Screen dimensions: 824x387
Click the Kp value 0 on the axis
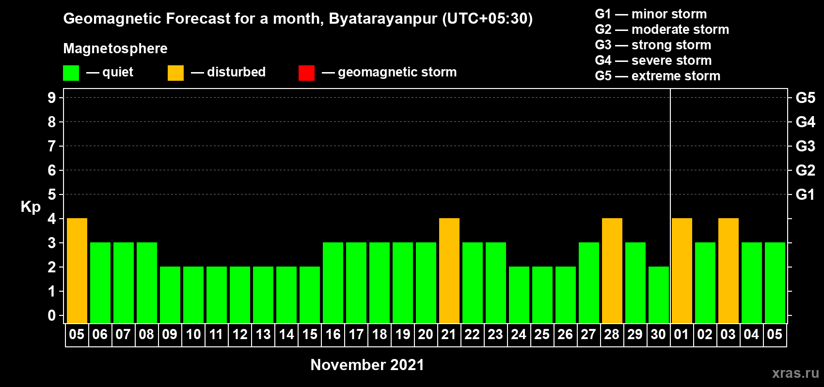click(52, 315)
